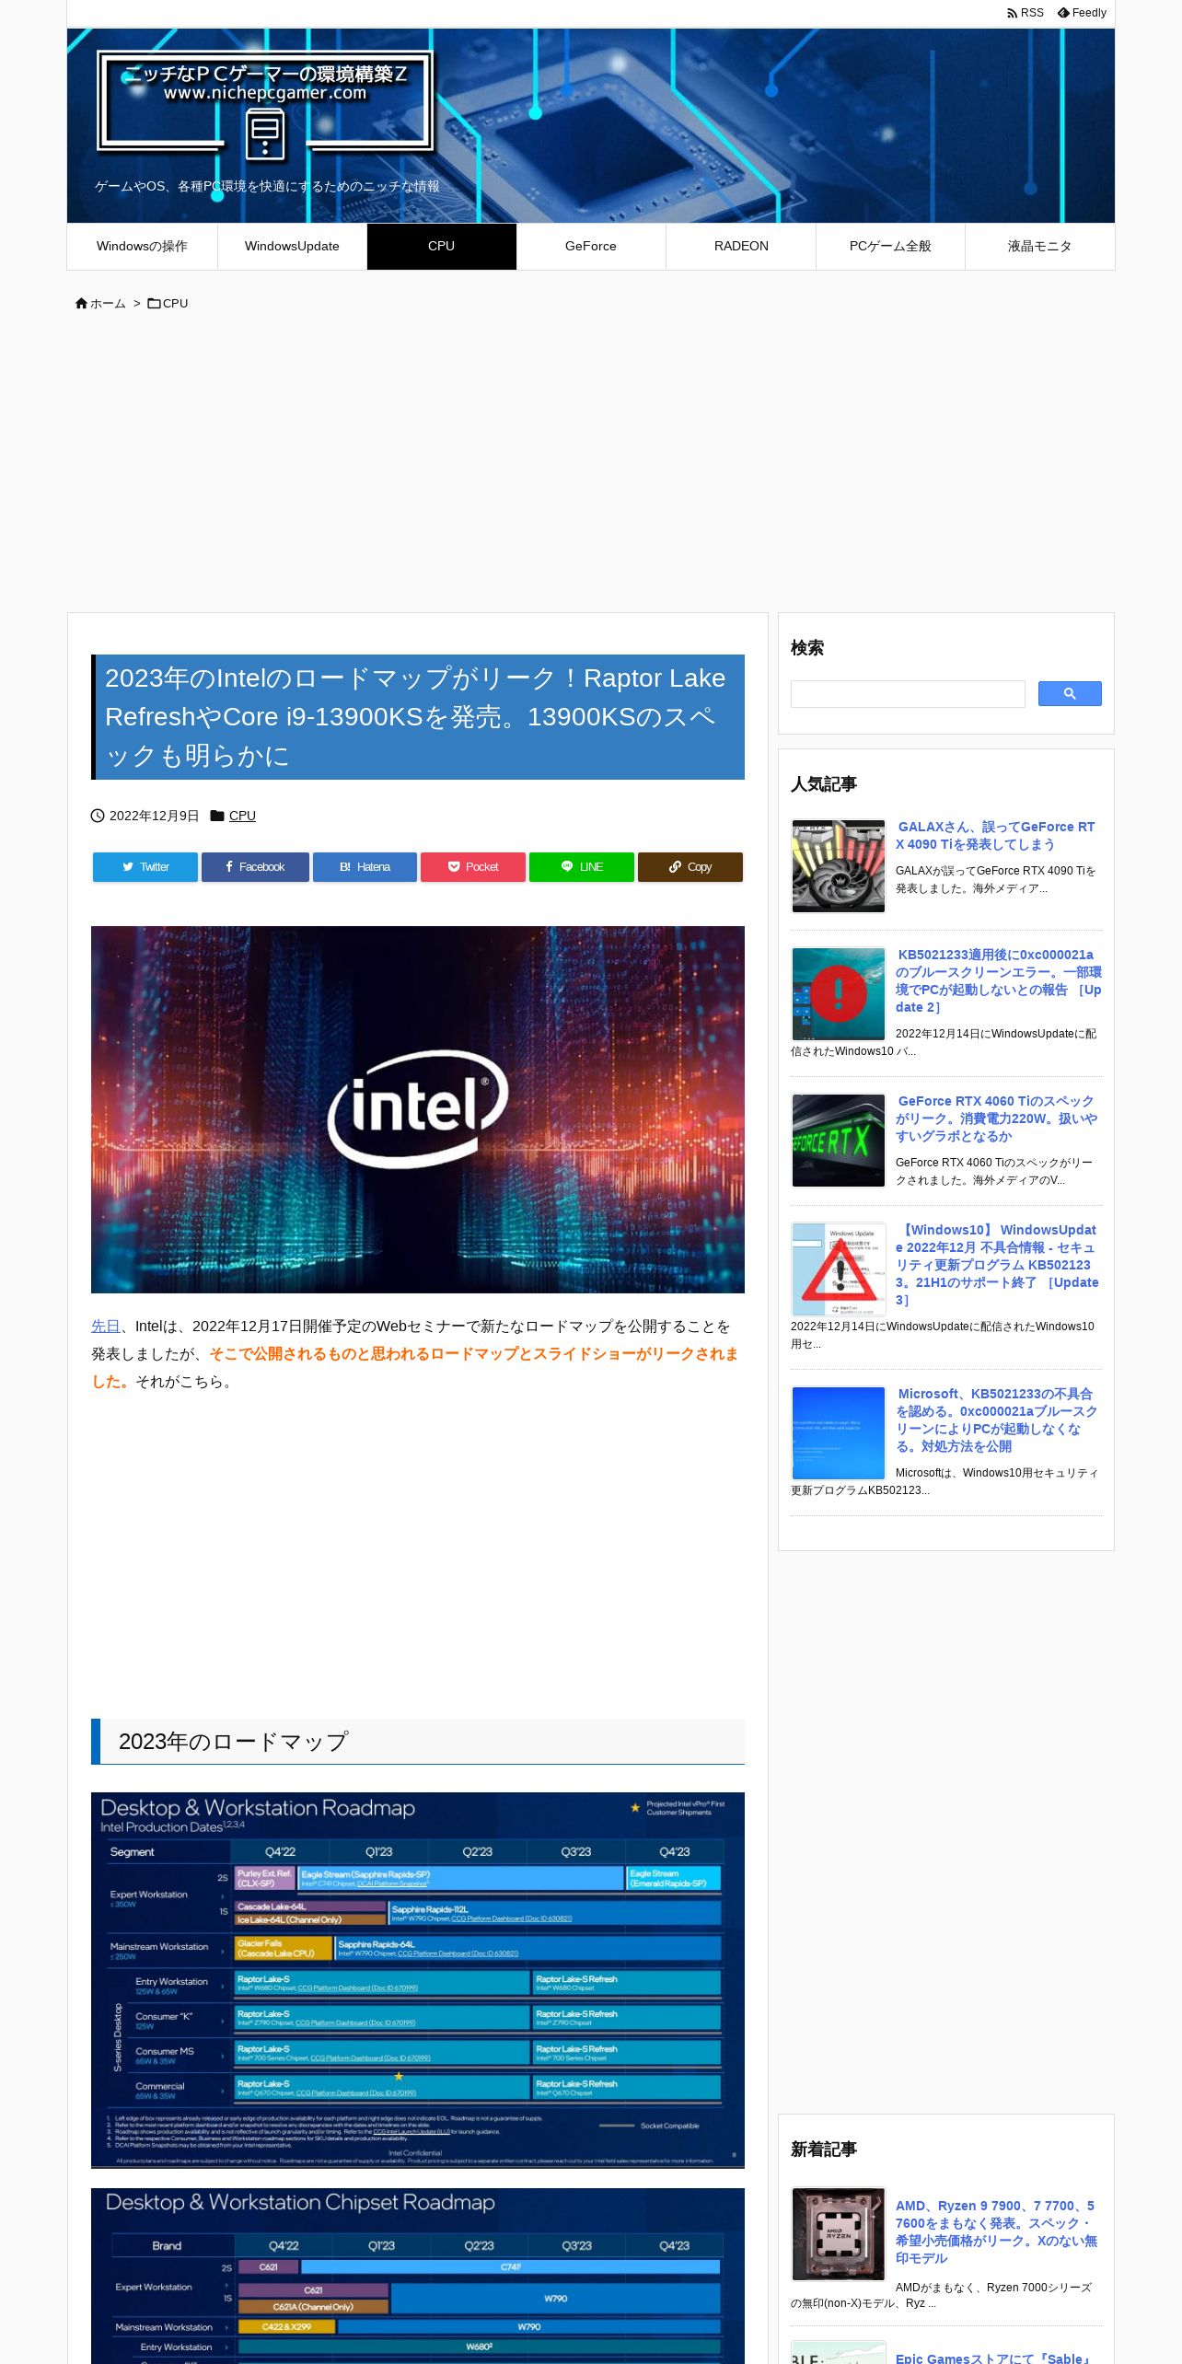Open the GeForce RTX 4060 Ti spec article
1182x2364 pixels.
tap(997, 1118)
